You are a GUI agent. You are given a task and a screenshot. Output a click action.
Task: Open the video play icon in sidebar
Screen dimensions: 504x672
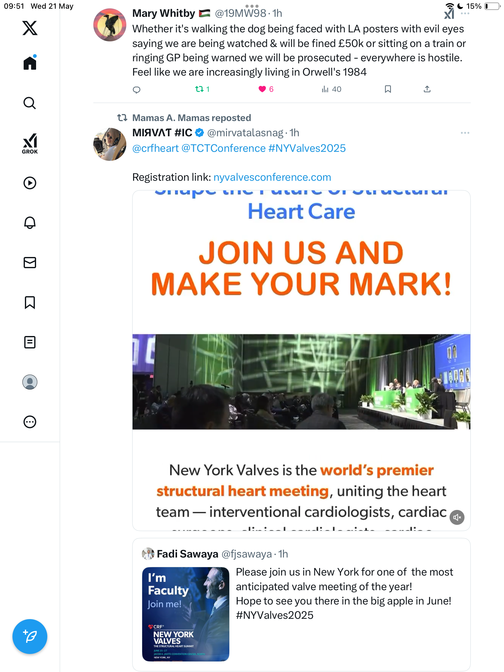(x=30, y=183)
